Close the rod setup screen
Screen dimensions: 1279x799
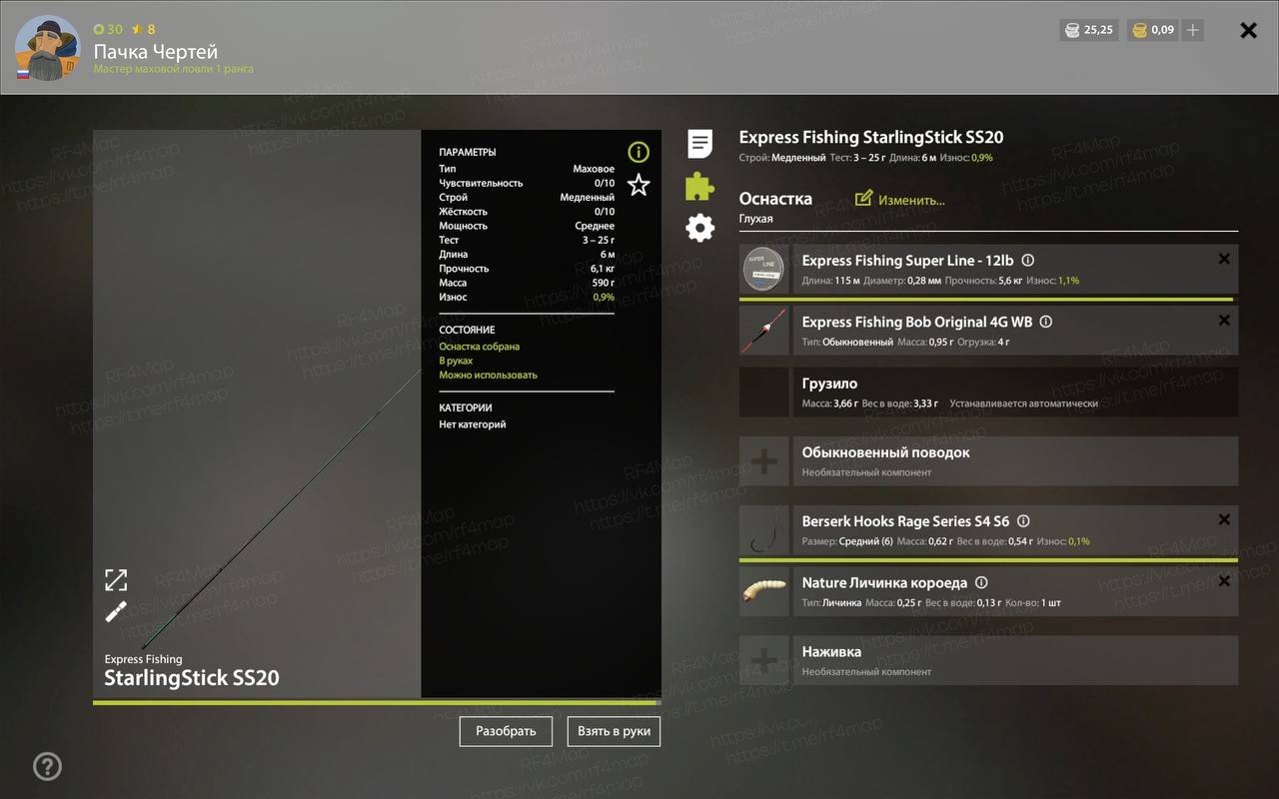[1248, 30]
